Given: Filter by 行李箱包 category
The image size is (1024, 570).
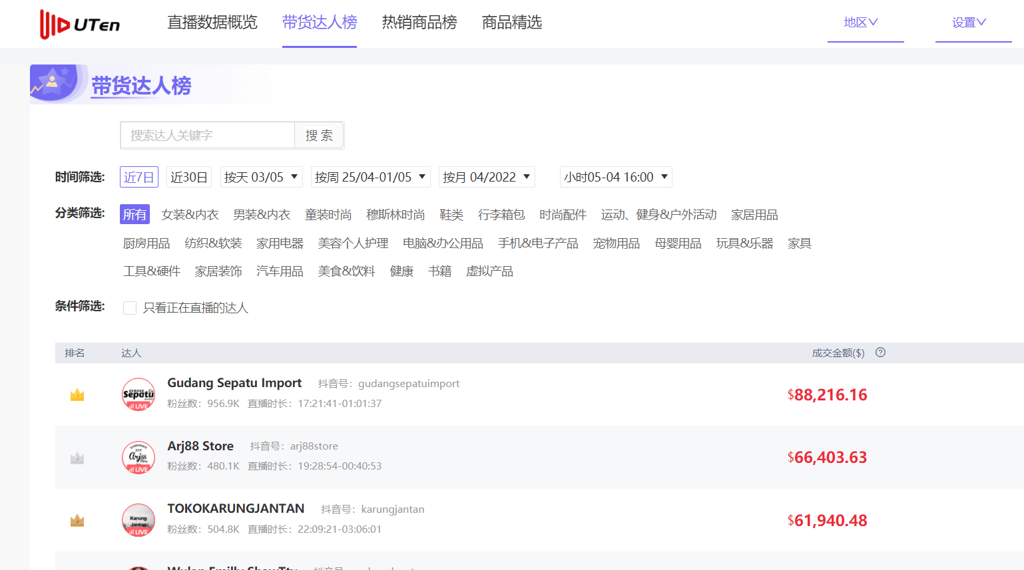Looking at the screenshot, I should [x=501, y=214].
